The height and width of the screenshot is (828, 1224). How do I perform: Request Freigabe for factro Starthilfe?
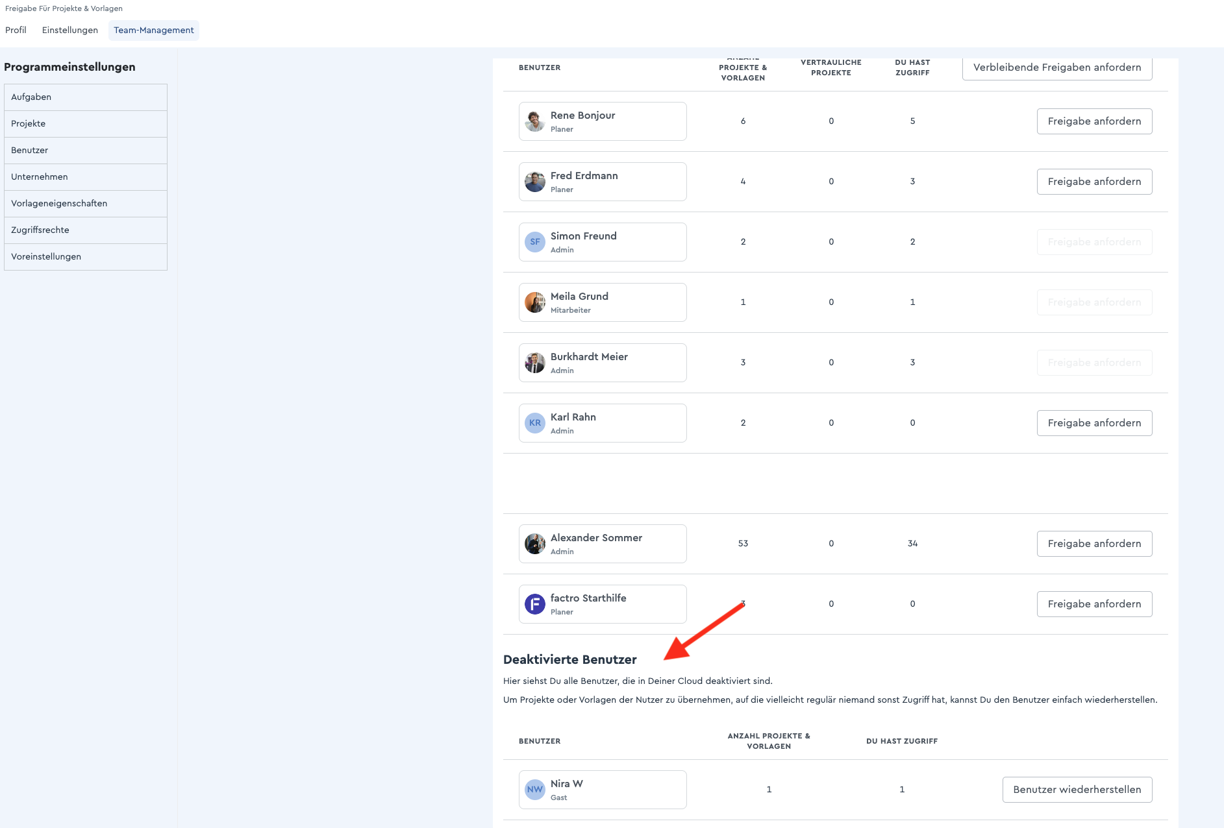coord(1094,604)
